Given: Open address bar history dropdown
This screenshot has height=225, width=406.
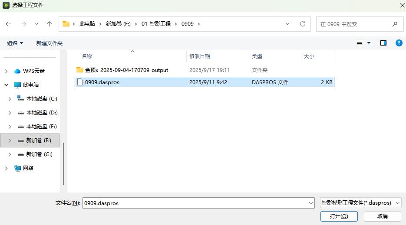Looking at the screenshot, I should [x=287, y=24].
